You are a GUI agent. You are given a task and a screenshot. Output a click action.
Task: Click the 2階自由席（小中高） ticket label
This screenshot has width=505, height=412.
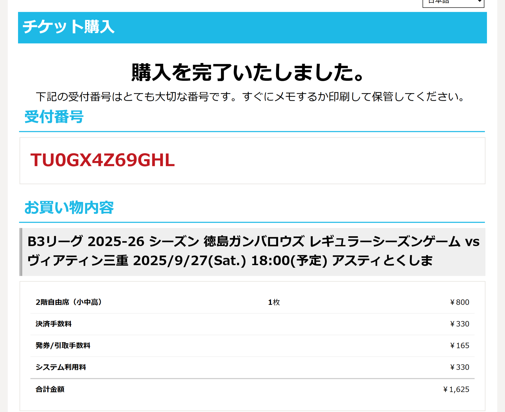pyautogui.click(x=69, y=302)
